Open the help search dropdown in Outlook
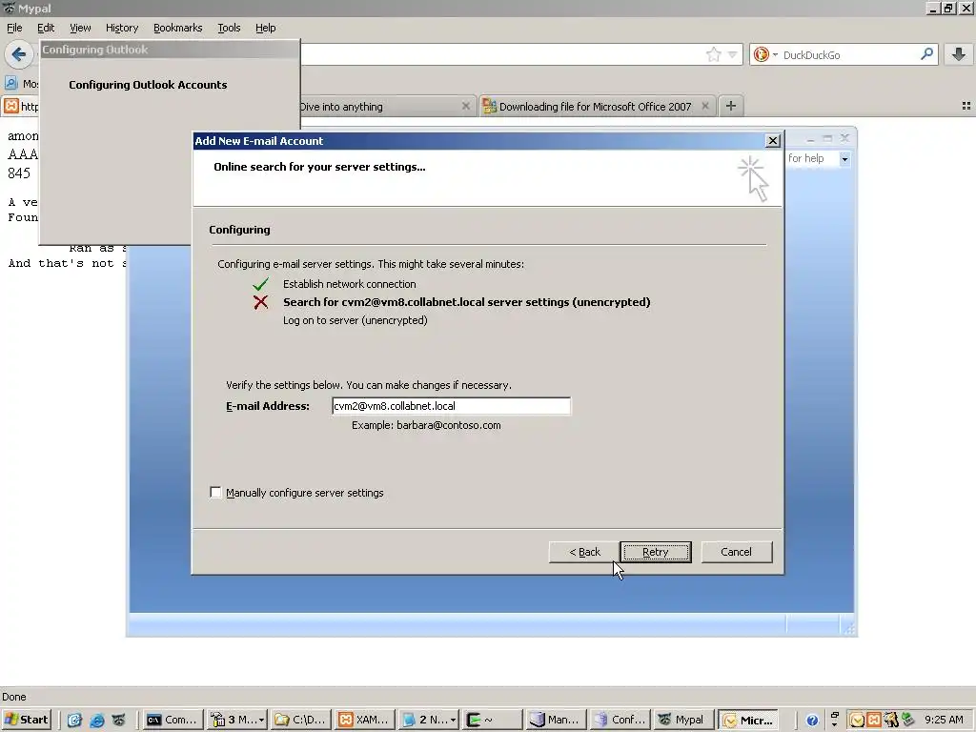The image size is (976, 732). point(844,159)
